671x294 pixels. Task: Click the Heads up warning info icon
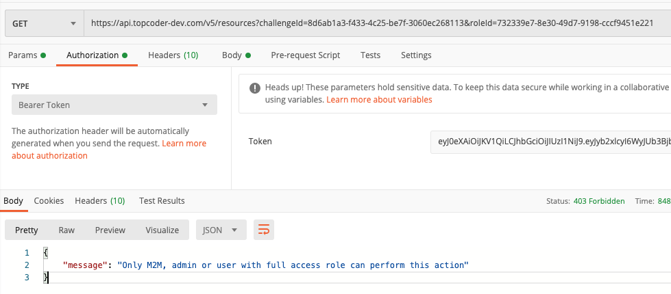[254, 88]
